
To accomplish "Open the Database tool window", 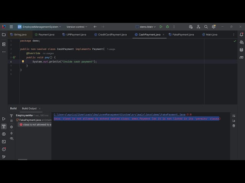I will click(x=242, y=50).
